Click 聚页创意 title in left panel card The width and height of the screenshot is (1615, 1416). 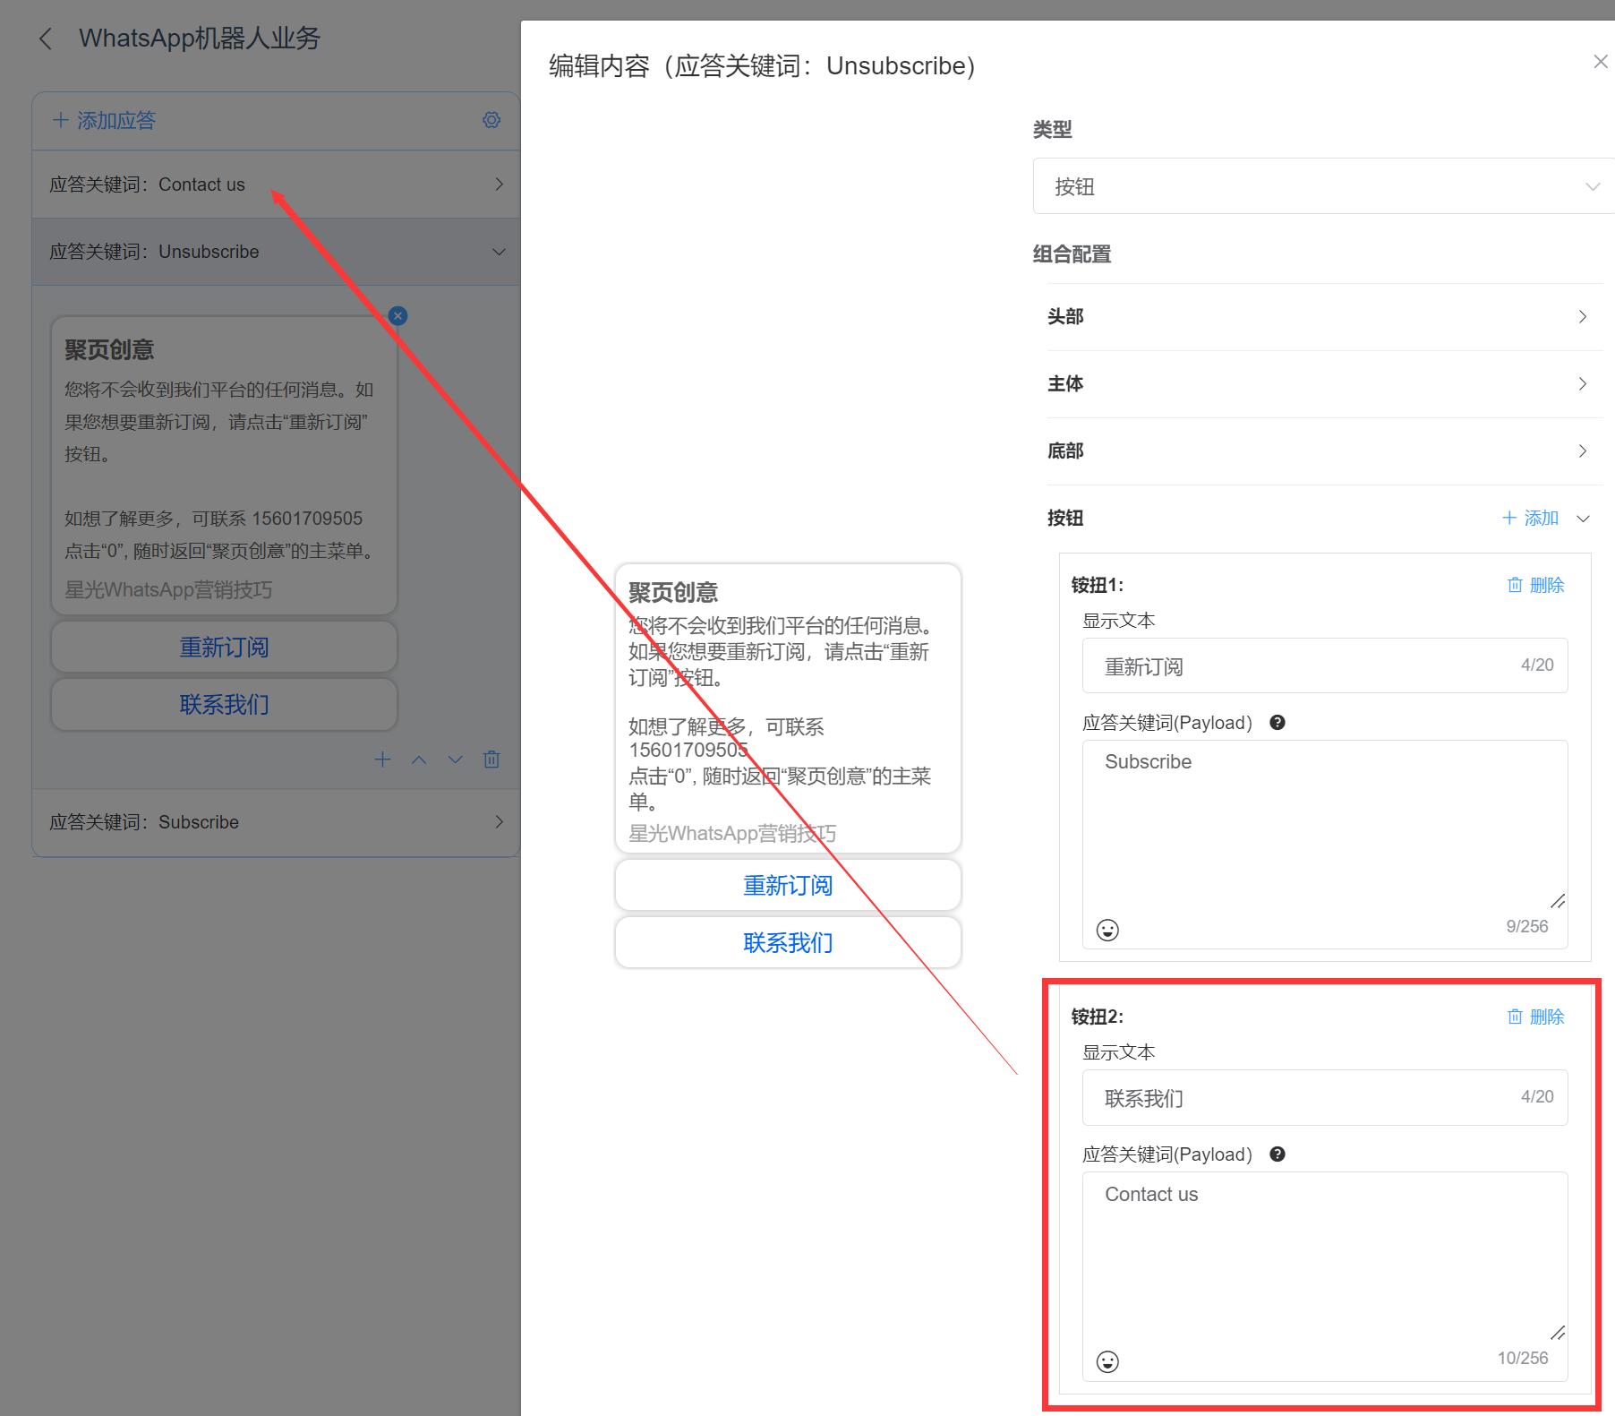(x=109, y=349)
